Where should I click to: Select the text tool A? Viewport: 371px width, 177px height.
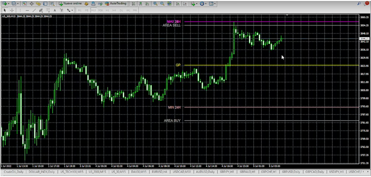pos(55,10)
